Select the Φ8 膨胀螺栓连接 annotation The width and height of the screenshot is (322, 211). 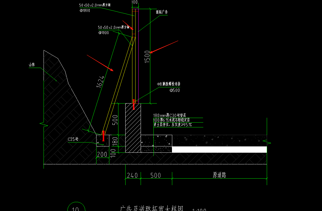(x=169, y=84)
